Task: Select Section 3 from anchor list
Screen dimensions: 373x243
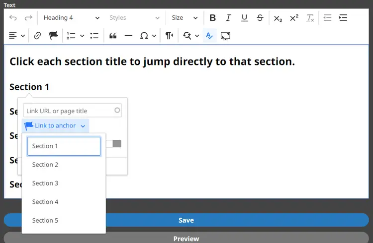Action: (x=45, y=183)
